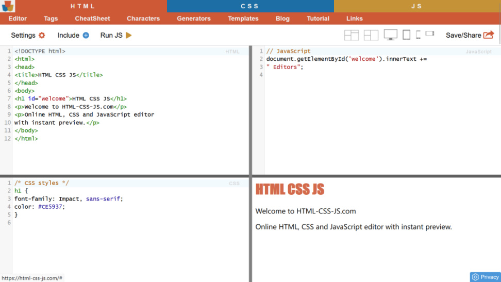Go to Editor menu item
Screen dimensions: 501x282
[18, 19]
